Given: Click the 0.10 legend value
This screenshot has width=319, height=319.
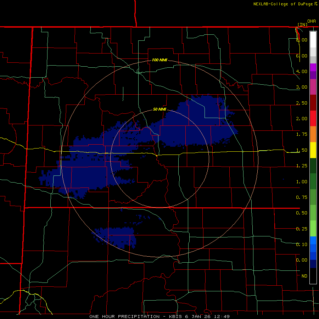Looking at the screenshot, I should coord(302,245).
